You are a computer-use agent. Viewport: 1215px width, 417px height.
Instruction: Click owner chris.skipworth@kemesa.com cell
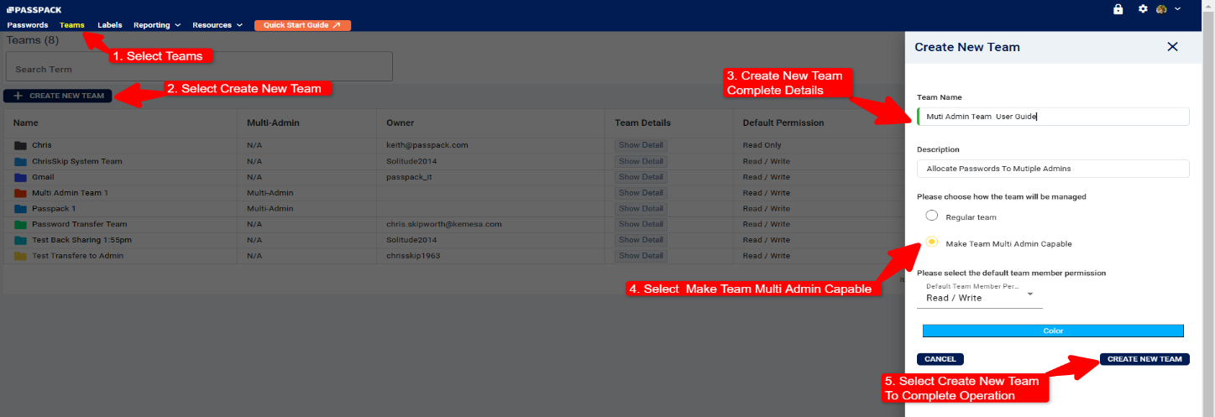click(444, 224)
